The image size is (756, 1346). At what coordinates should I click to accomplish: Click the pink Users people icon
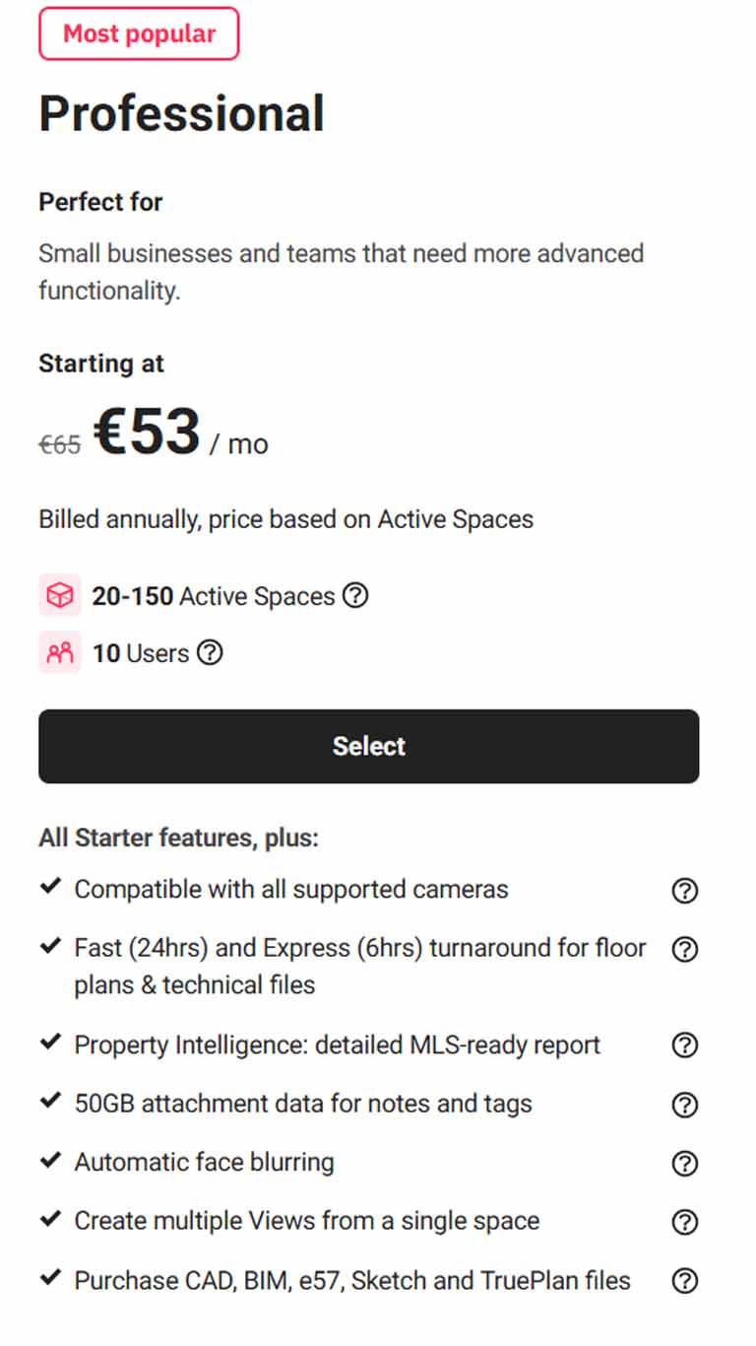59,652
